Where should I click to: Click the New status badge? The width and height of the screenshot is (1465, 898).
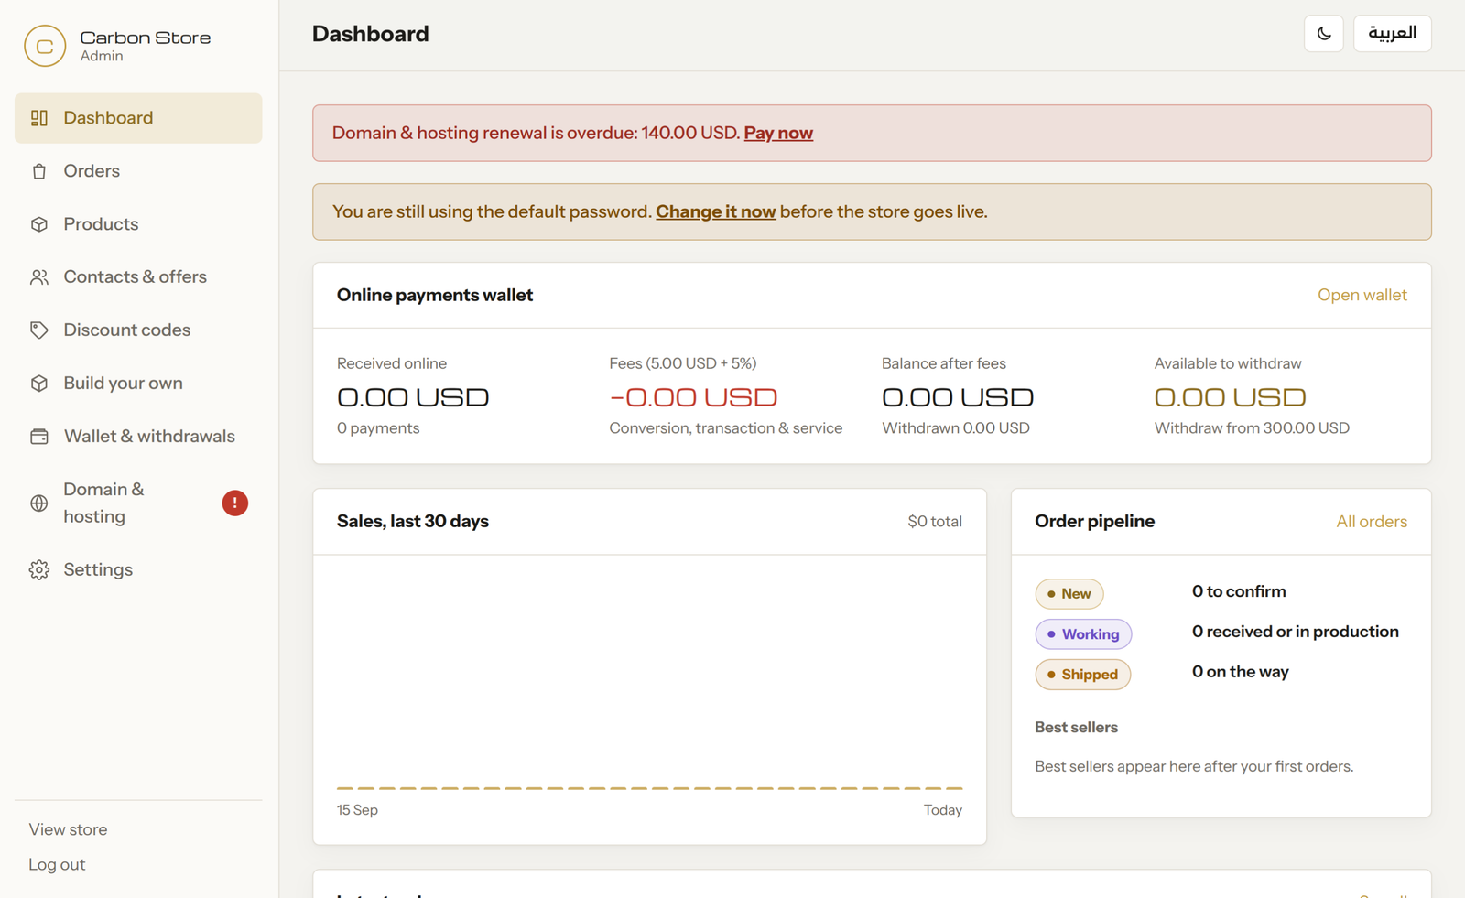[1069, 594]
